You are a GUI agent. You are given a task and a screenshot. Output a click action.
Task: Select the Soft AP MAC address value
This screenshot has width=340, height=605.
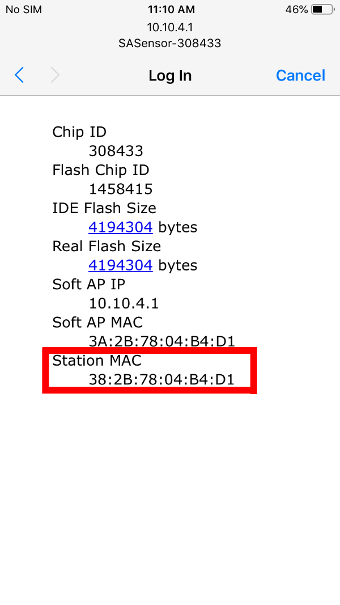coord(161,341)
